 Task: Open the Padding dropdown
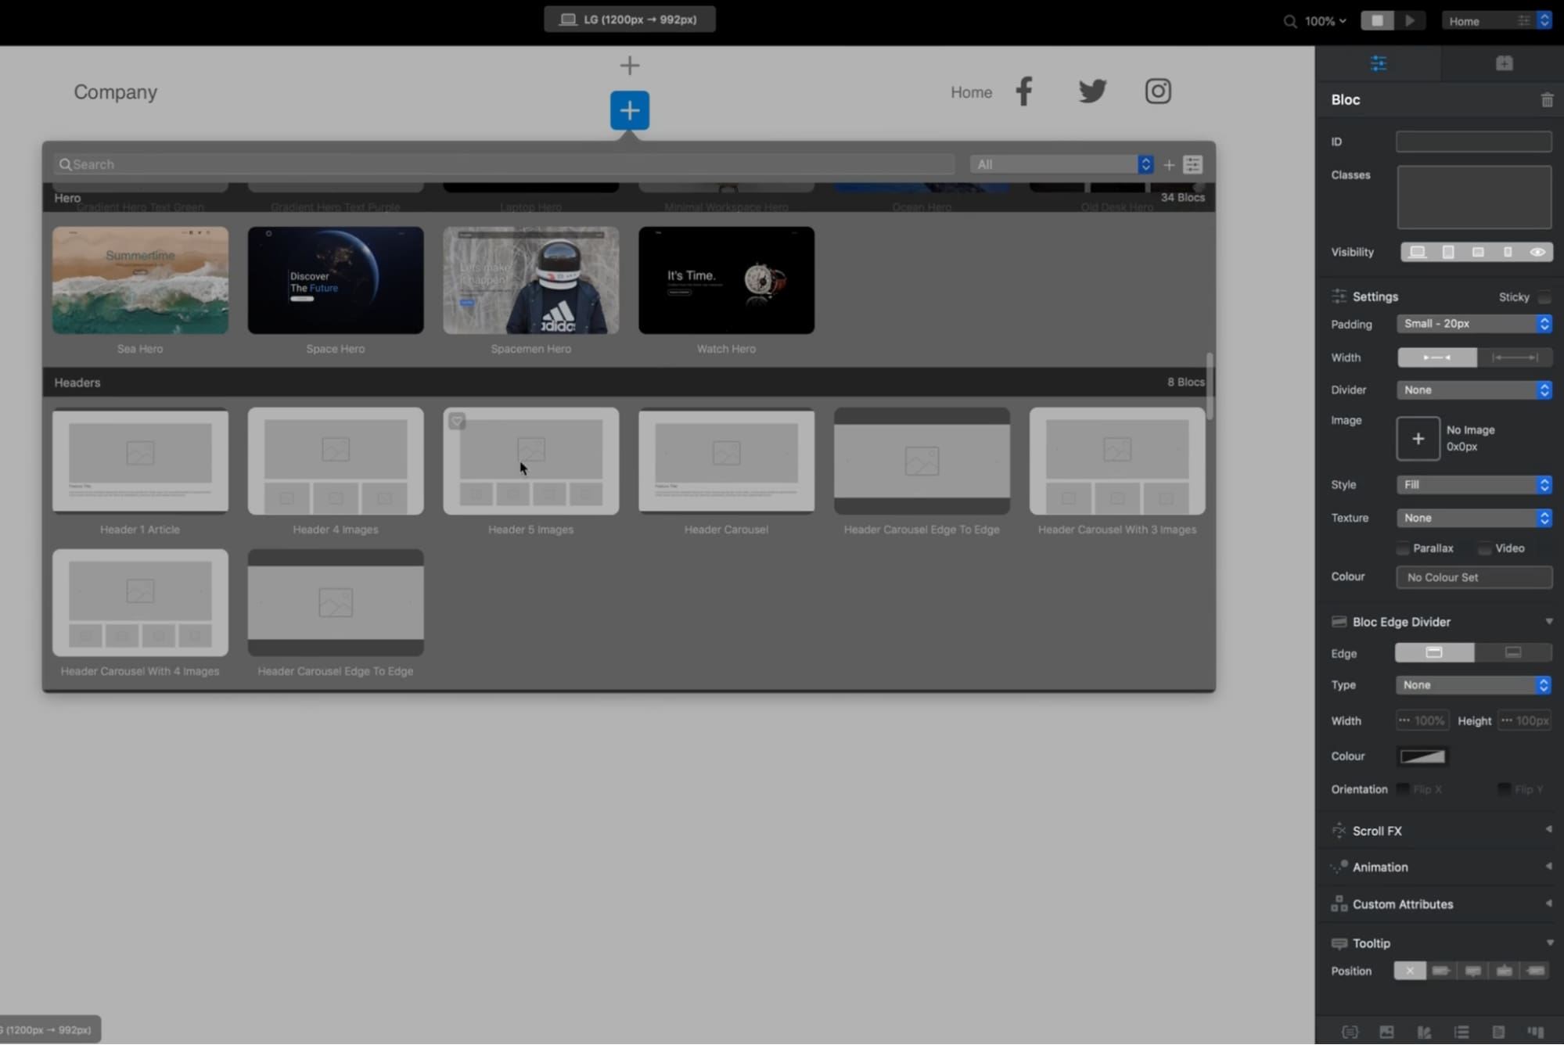pos(1474,324)
